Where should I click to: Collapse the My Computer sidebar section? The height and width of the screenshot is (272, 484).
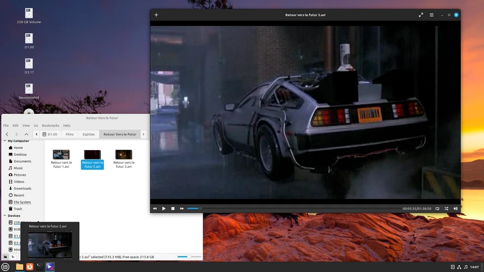click(5, 141)
